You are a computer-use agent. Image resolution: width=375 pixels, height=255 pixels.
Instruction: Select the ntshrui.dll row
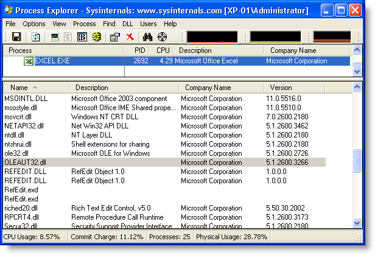point(164,144)
